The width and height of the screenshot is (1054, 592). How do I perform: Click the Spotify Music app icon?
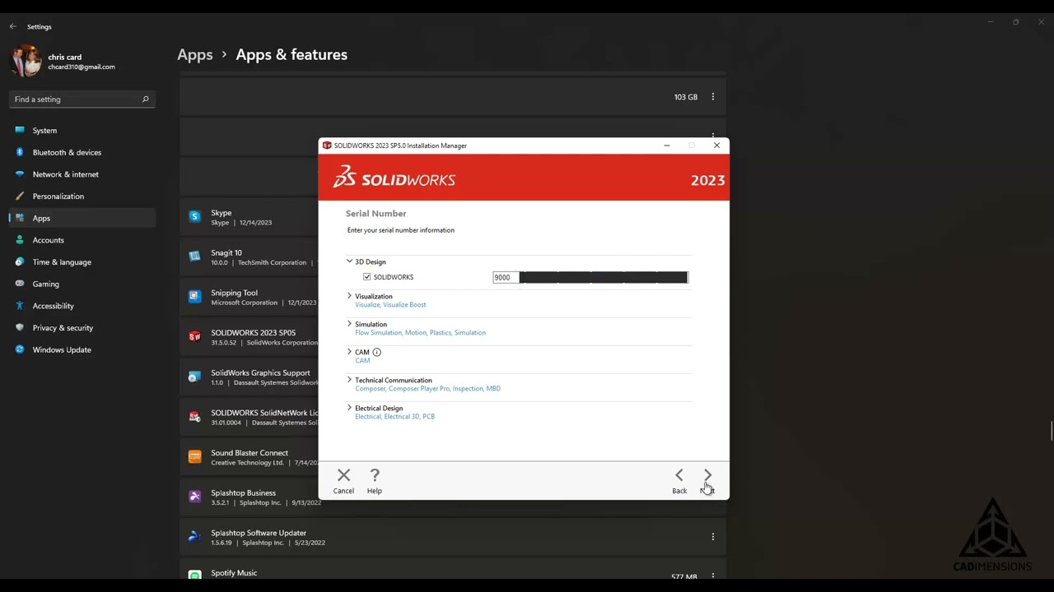tap(194, 575)
